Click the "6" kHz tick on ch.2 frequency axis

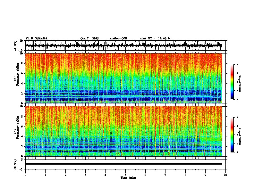22,126
